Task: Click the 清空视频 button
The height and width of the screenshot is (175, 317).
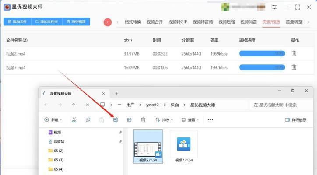Action: [x=76, y=21]
